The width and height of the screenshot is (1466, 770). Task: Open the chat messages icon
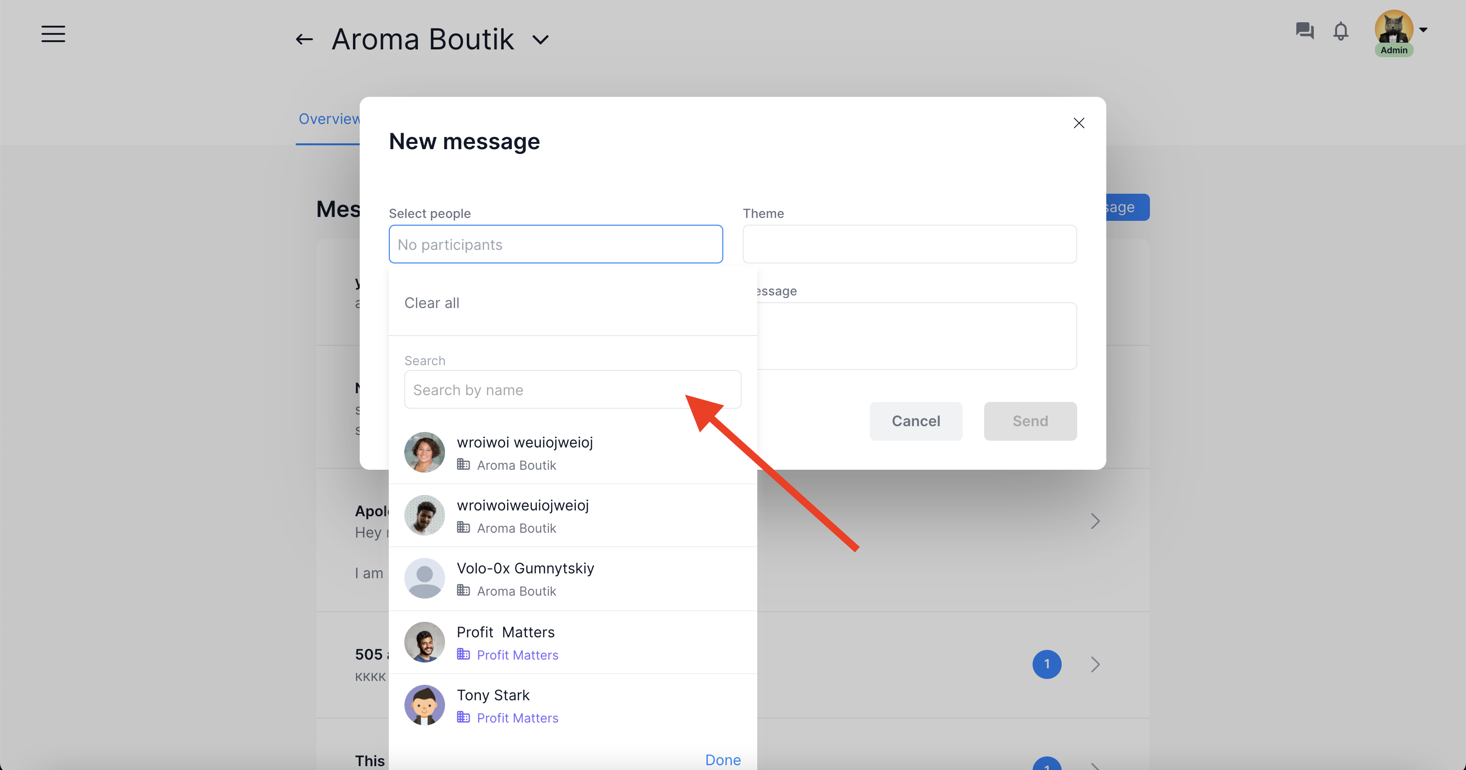1305,30
